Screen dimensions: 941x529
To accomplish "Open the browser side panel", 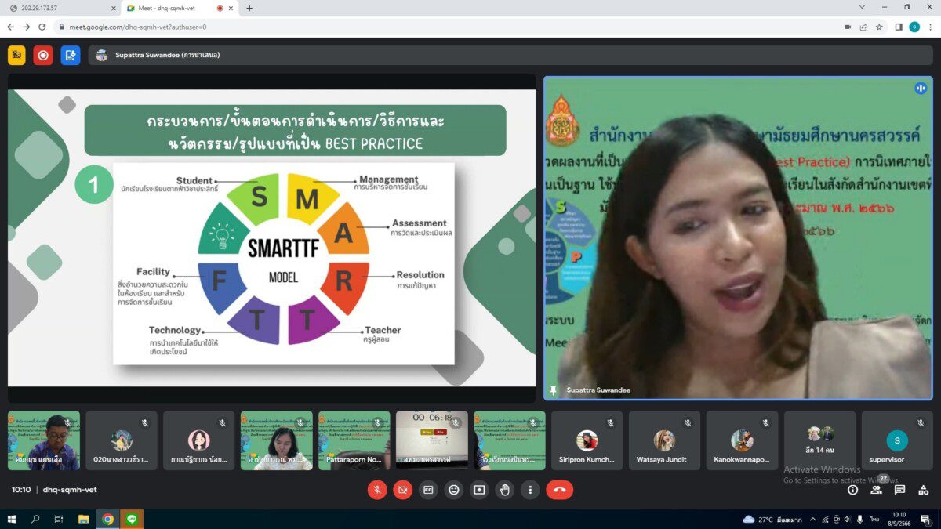I will coord(899,27).
